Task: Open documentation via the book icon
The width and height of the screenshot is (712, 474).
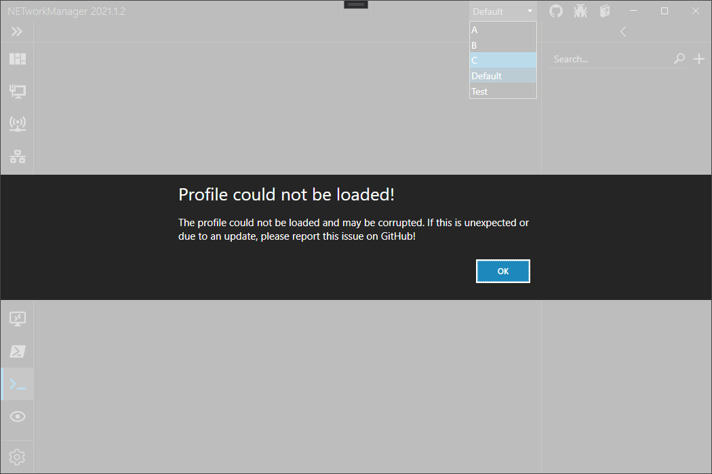Action: click(604, 11)
